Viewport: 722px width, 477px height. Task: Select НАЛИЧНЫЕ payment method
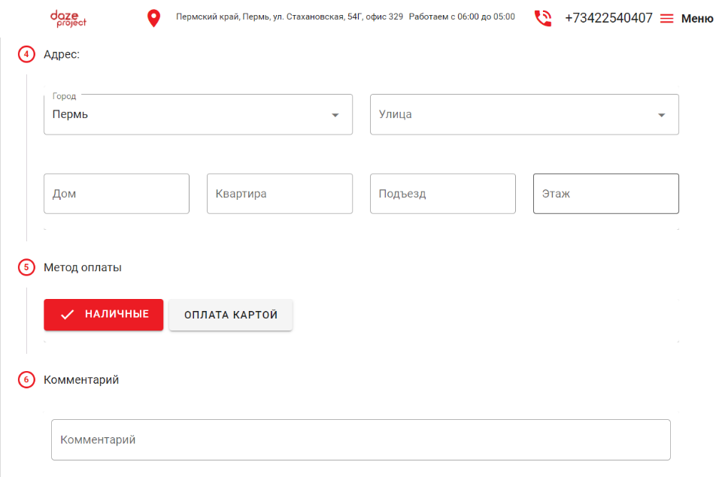[103, 314]
